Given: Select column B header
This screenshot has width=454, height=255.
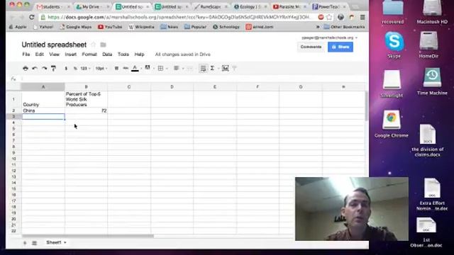Looking at the screenshot, I should 86,86.
